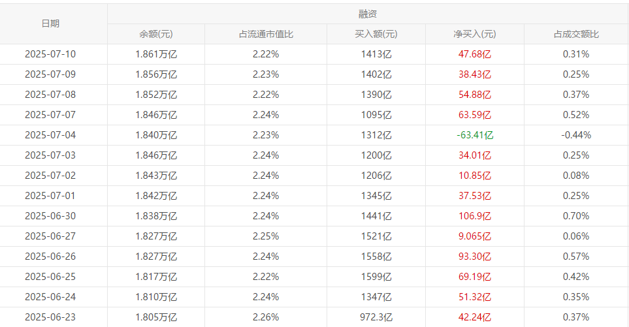
Task: Select the date cell 2025-07-09
Action: pos(50,74)
